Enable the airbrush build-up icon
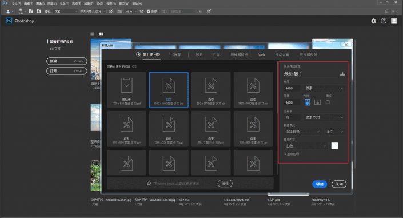The width and height of the screenshot is (403, 218). [142, 11]
